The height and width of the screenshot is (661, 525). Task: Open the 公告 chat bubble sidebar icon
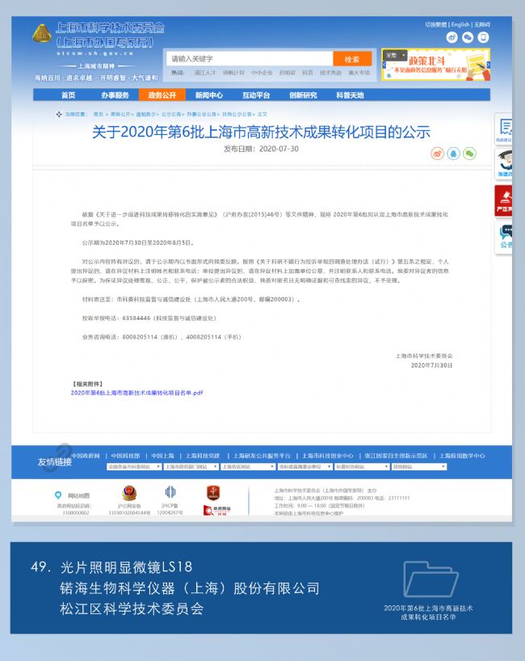506,235
